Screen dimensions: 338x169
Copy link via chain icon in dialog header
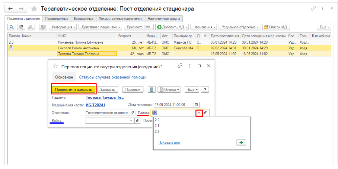click(180, 66)
